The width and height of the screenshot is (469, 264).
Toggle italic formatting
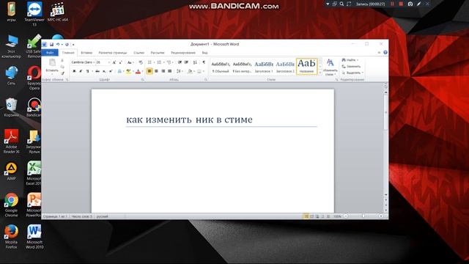pyautogui.click(x=81, y=71)
